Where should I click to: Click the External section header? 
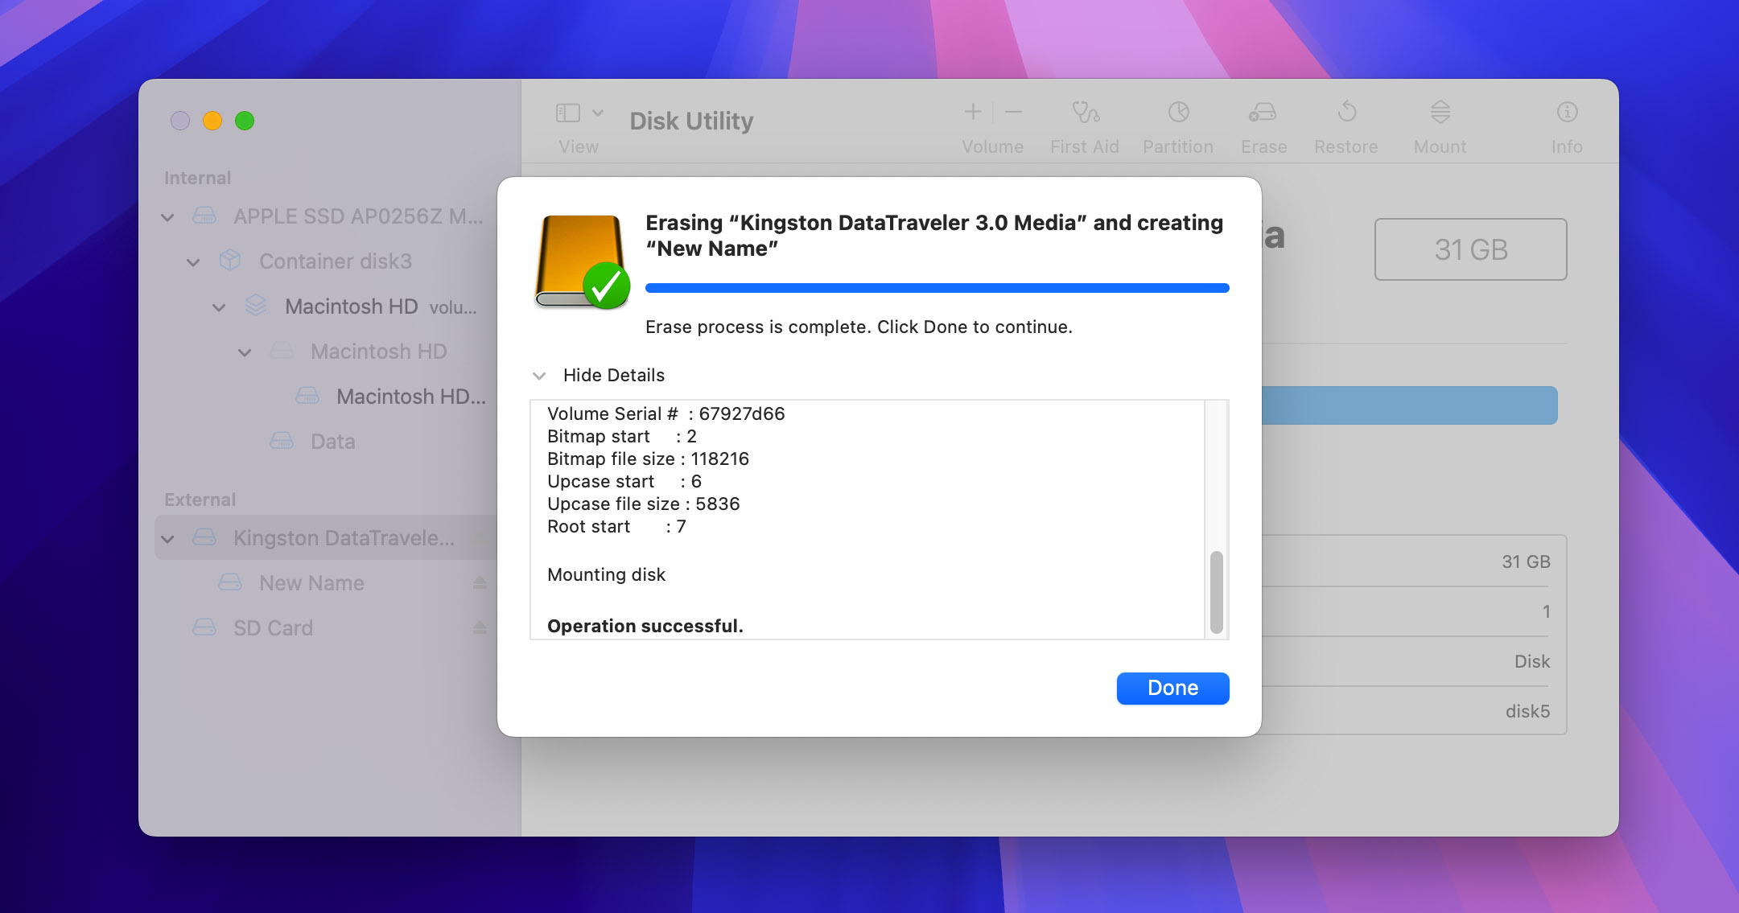point(200,500)
